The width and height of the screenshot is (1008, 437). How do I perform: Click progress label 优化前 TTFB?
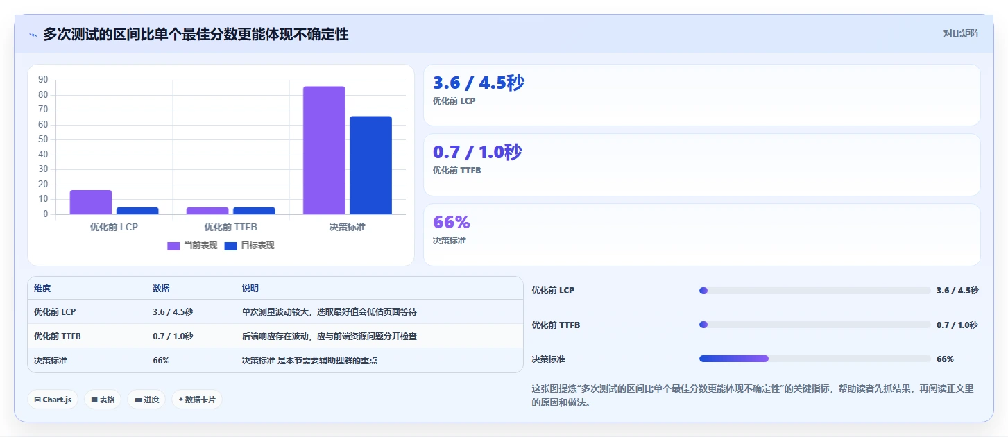(x=556, y=325)
